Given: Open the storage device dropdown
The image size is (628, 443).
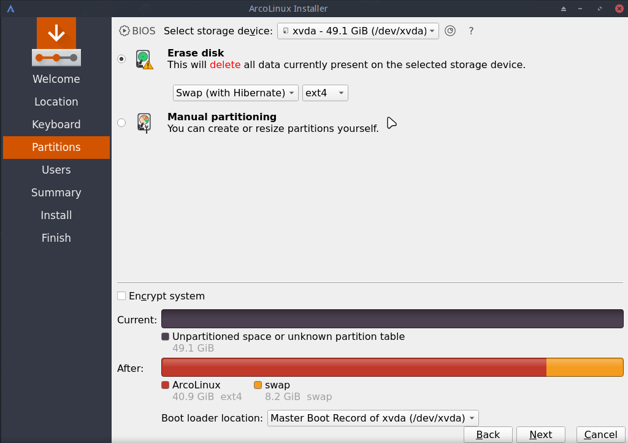Looking at the screenshot, I should pyautogui.click(x=358, y=31).
